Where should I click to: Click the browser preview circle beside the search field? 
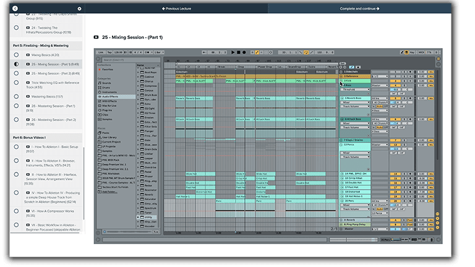point(98,59)
